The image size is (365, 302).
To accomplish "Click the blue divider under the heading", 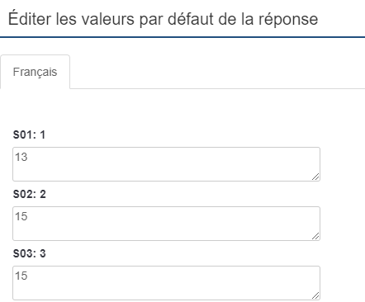I will tap(182, 37).
